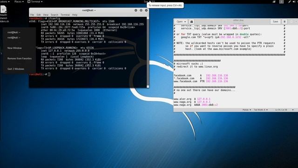Click the terminal vertical scrollbar
The width and height of the screenshot is (298, 168).
tap(148, 52)
